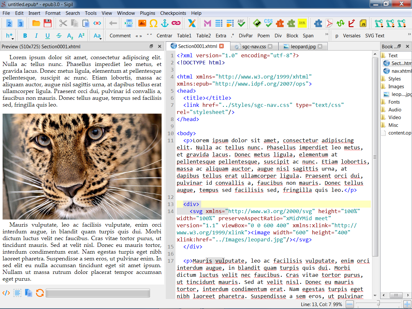Apply the SVG Text clip
The width and height of the screenshot is (412, 309).
tap(375, 36)
